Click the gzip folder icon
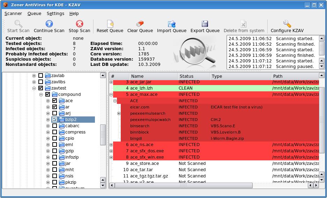Screen dimensions: 327x198 point(62,151)
